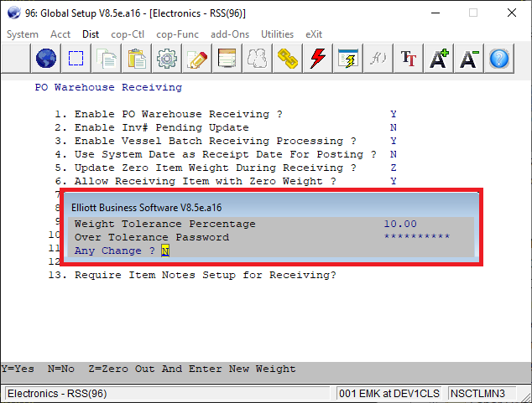Minimize the Global Setup window
The width and height of the screenshot is (532, 403).
pyautogui.click(x=436, y=13)
